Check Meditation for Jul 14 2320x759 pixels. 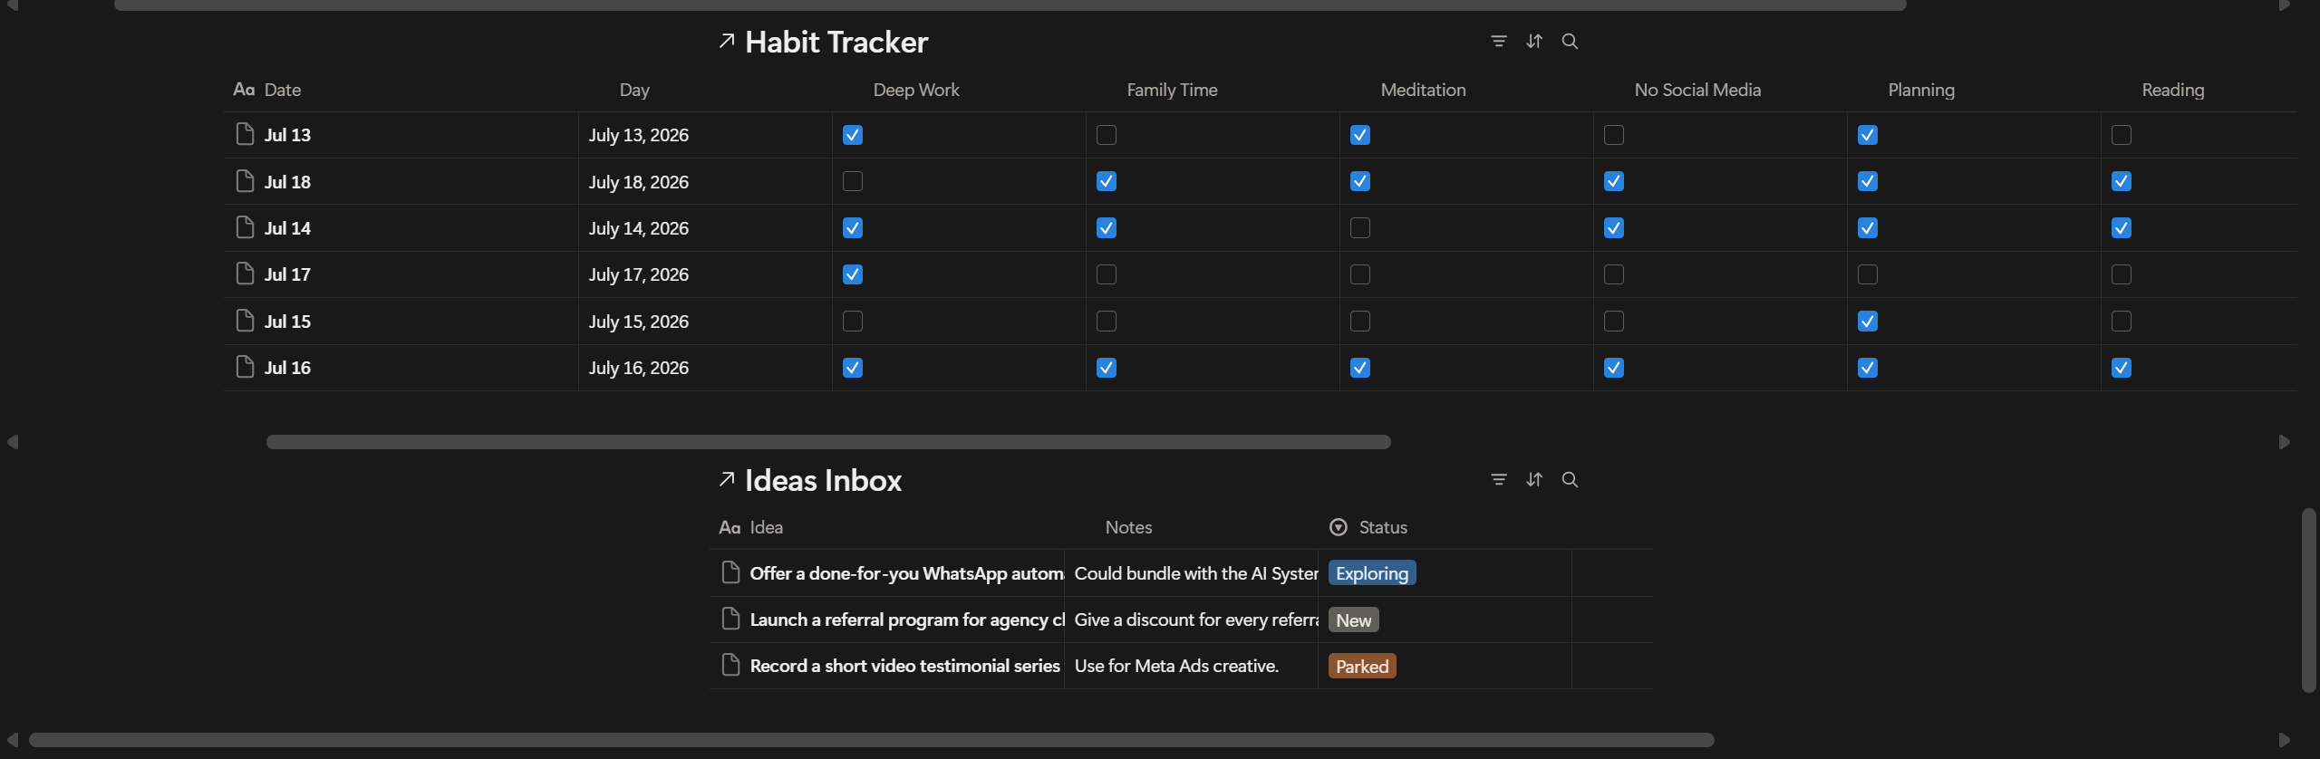pyautogui.click(x=1359, y=228)
